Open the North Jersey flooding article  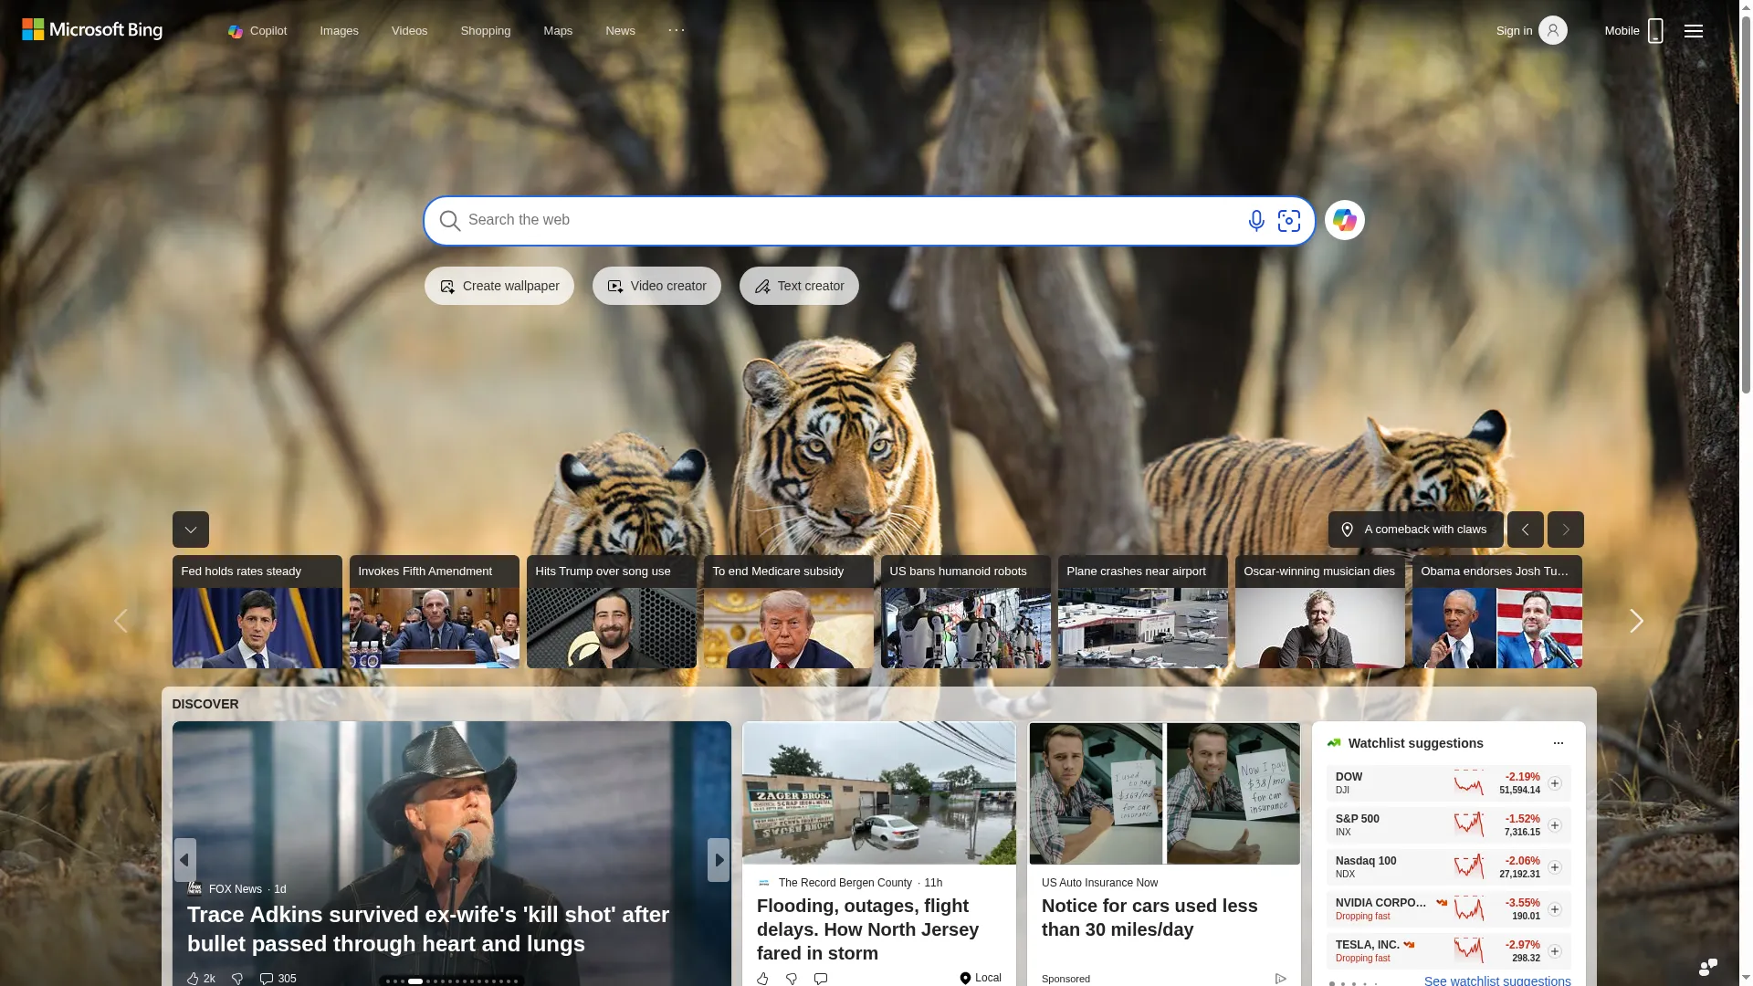click(x=867, y=929)
